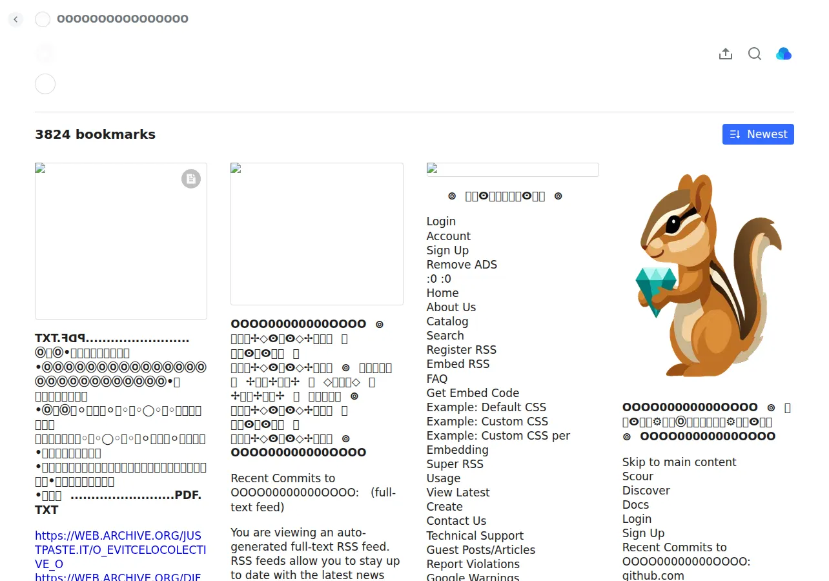Open the Catalog link

447,321
